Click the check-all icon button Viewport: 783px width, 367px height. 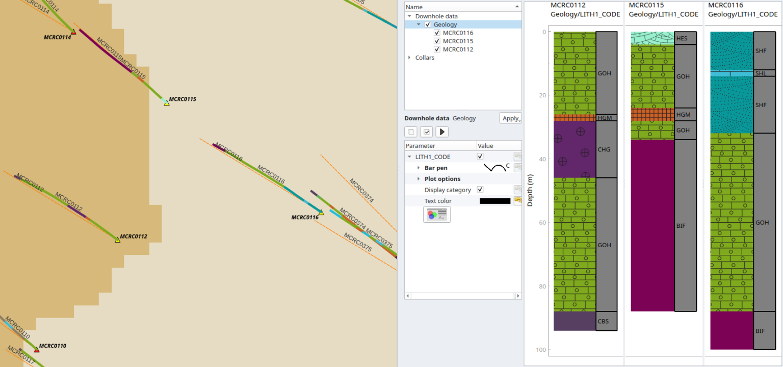[x=427, y=132]
